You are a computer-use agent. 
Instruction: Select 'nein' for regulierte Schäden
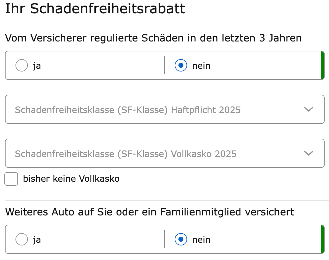click(x=181, y=65)
